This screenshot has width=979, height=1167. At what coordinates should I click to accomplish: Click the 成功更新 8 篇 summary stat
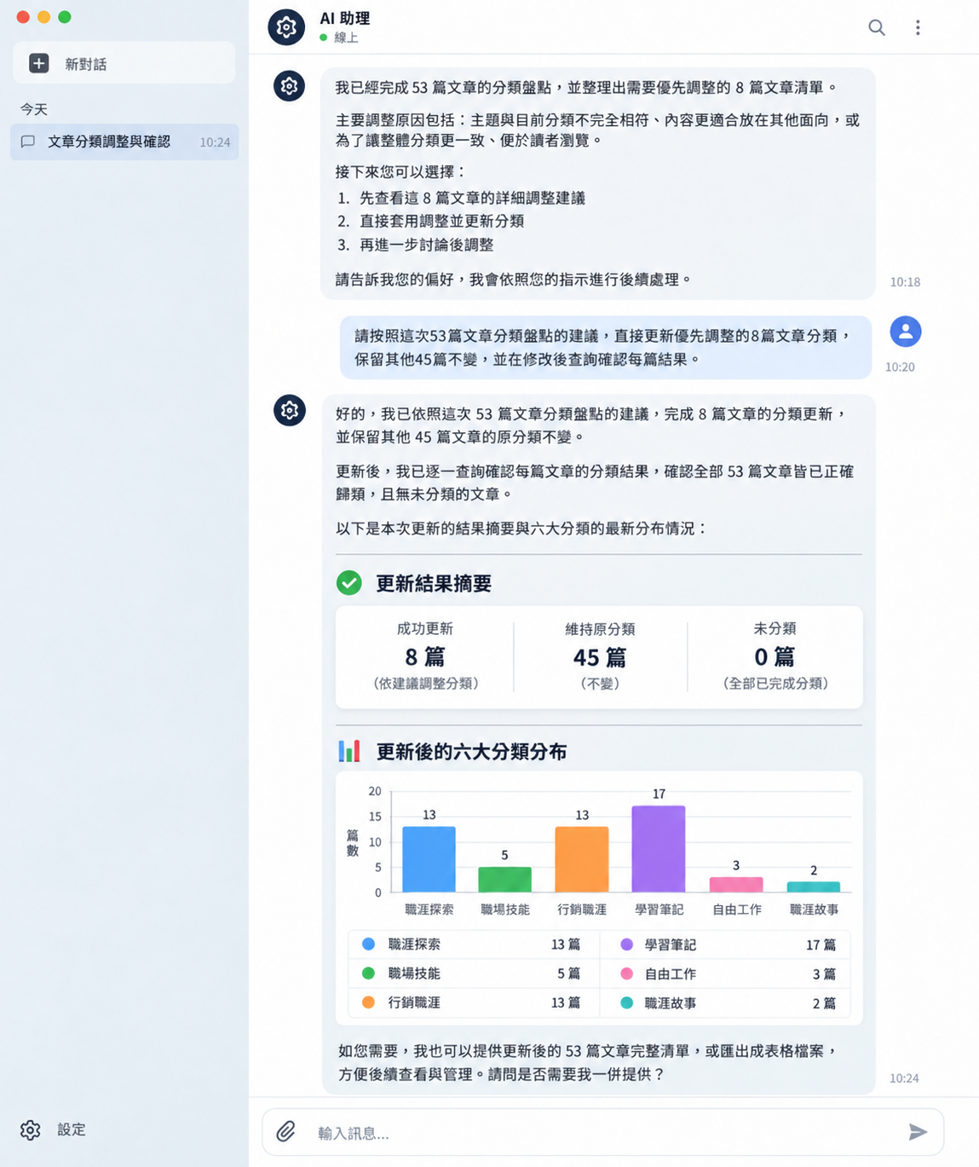pyautogui.click(x=425, y=656)
